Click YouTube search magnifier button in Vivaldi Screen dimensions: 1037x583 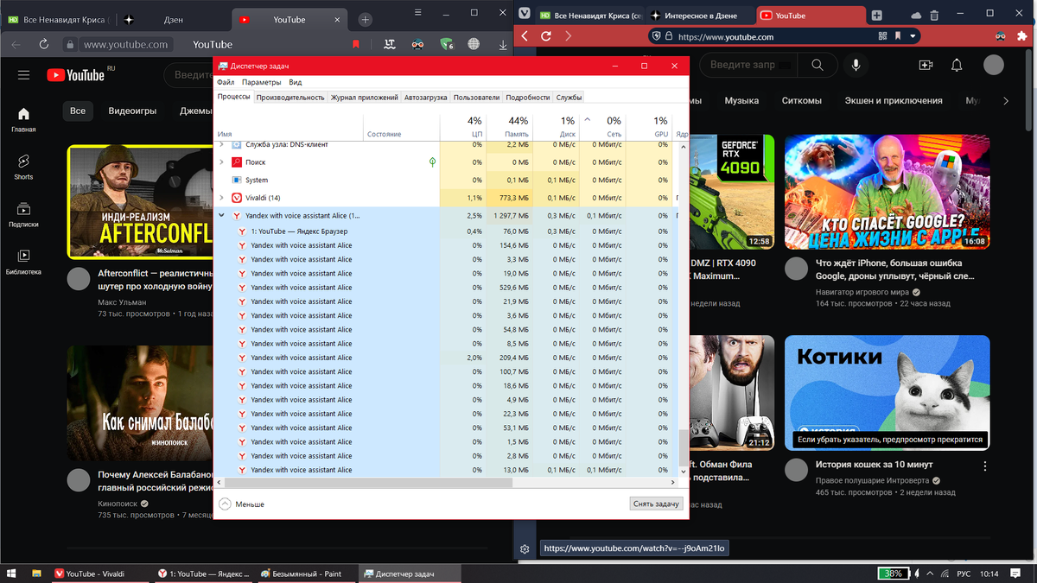pos(818,65)
